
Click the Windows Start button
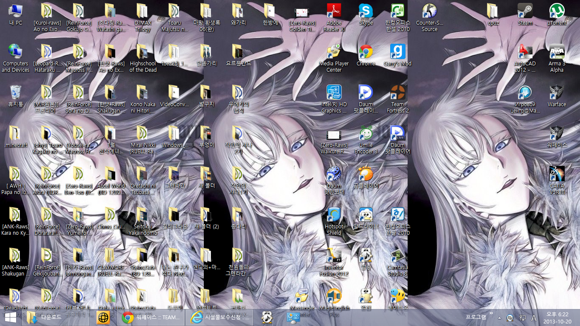click(10, 317)
